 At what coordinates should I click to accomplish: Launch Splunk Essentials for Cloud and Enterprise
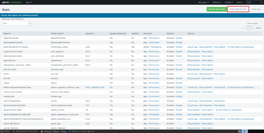(x=192, y=119)
